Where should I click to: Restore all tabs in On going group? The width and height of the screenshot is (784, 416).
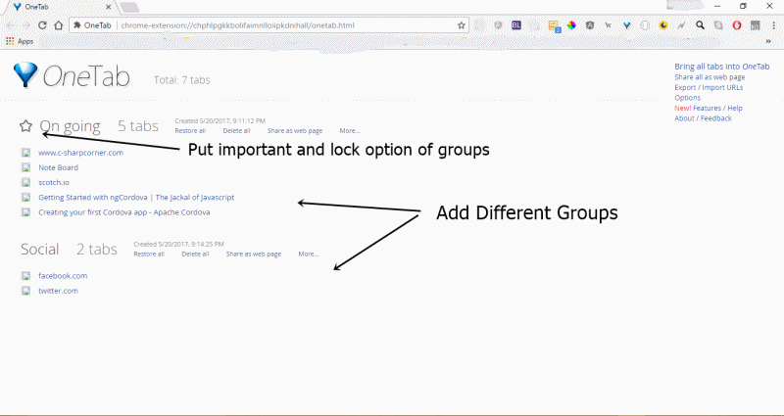190,131
